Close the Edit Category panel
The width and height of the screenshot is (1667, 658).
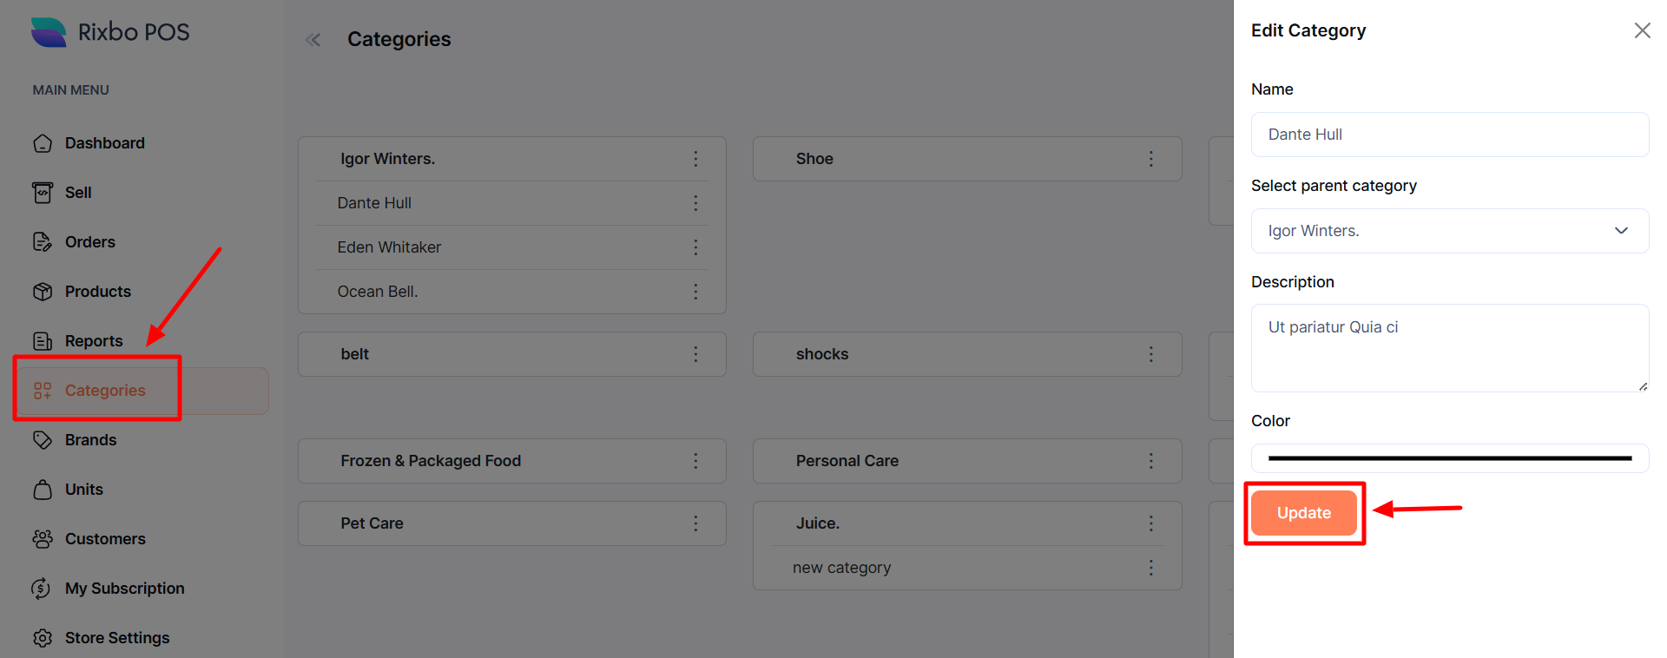(x=1642, y=31)
